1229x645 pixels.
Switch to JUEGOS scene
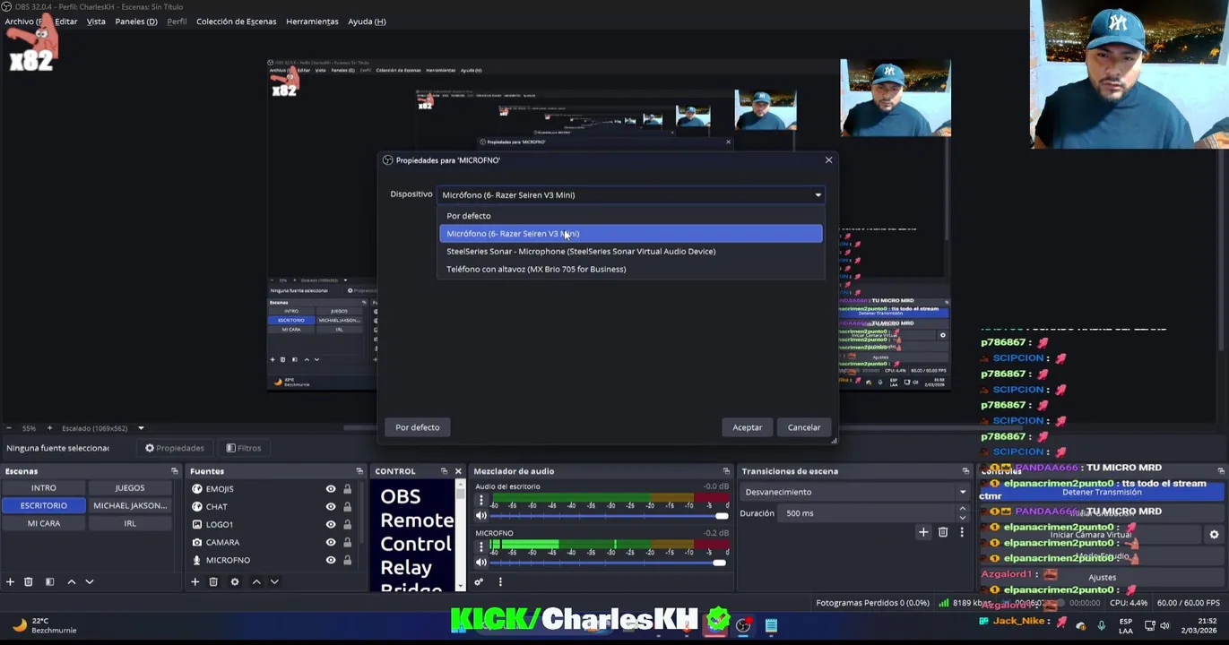pos(130,488)
